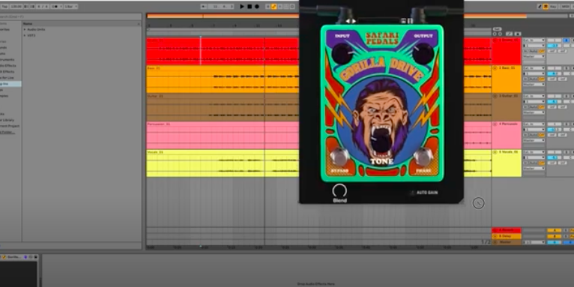Screen dimensions: 574x287
Task: Select the Percussion_01 track clip
Action: pyautogui.click(x=223, y=136)
